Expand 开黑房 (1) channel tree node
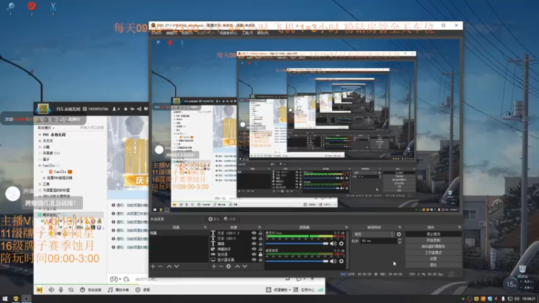The image size is (539, 303). (x=40, y=154)
